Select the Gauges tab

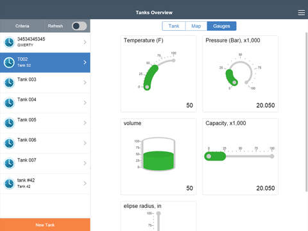pos(221,26)
